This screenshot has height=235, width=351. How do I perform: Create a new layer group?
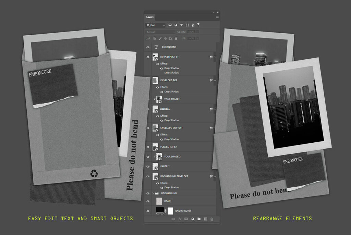tap(199, 219)
